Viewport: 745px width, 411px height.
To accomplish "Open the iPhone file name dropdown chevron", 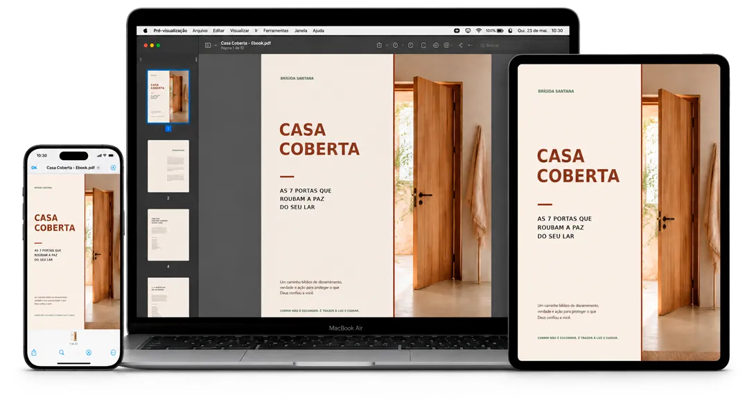I will coord(98,168).
